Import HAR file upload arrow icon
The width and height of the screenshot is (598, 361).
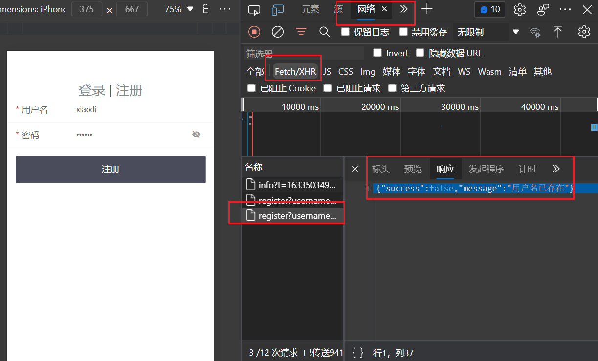click(558, 32)
